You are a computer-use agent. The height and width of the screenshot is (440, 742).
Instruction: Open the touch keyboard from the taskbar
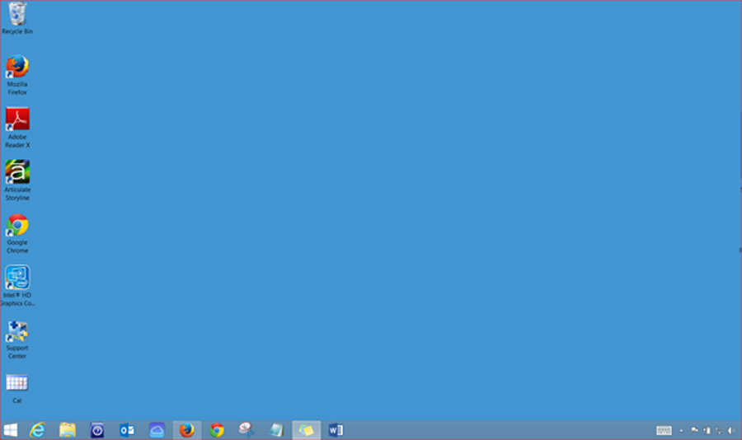point(664,430)
